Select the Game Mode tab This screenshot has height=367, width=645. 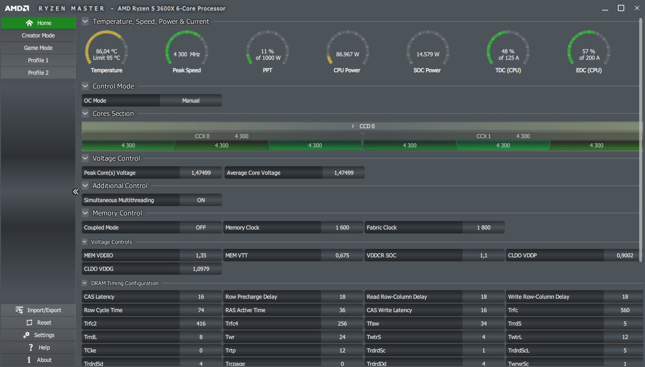38,48
